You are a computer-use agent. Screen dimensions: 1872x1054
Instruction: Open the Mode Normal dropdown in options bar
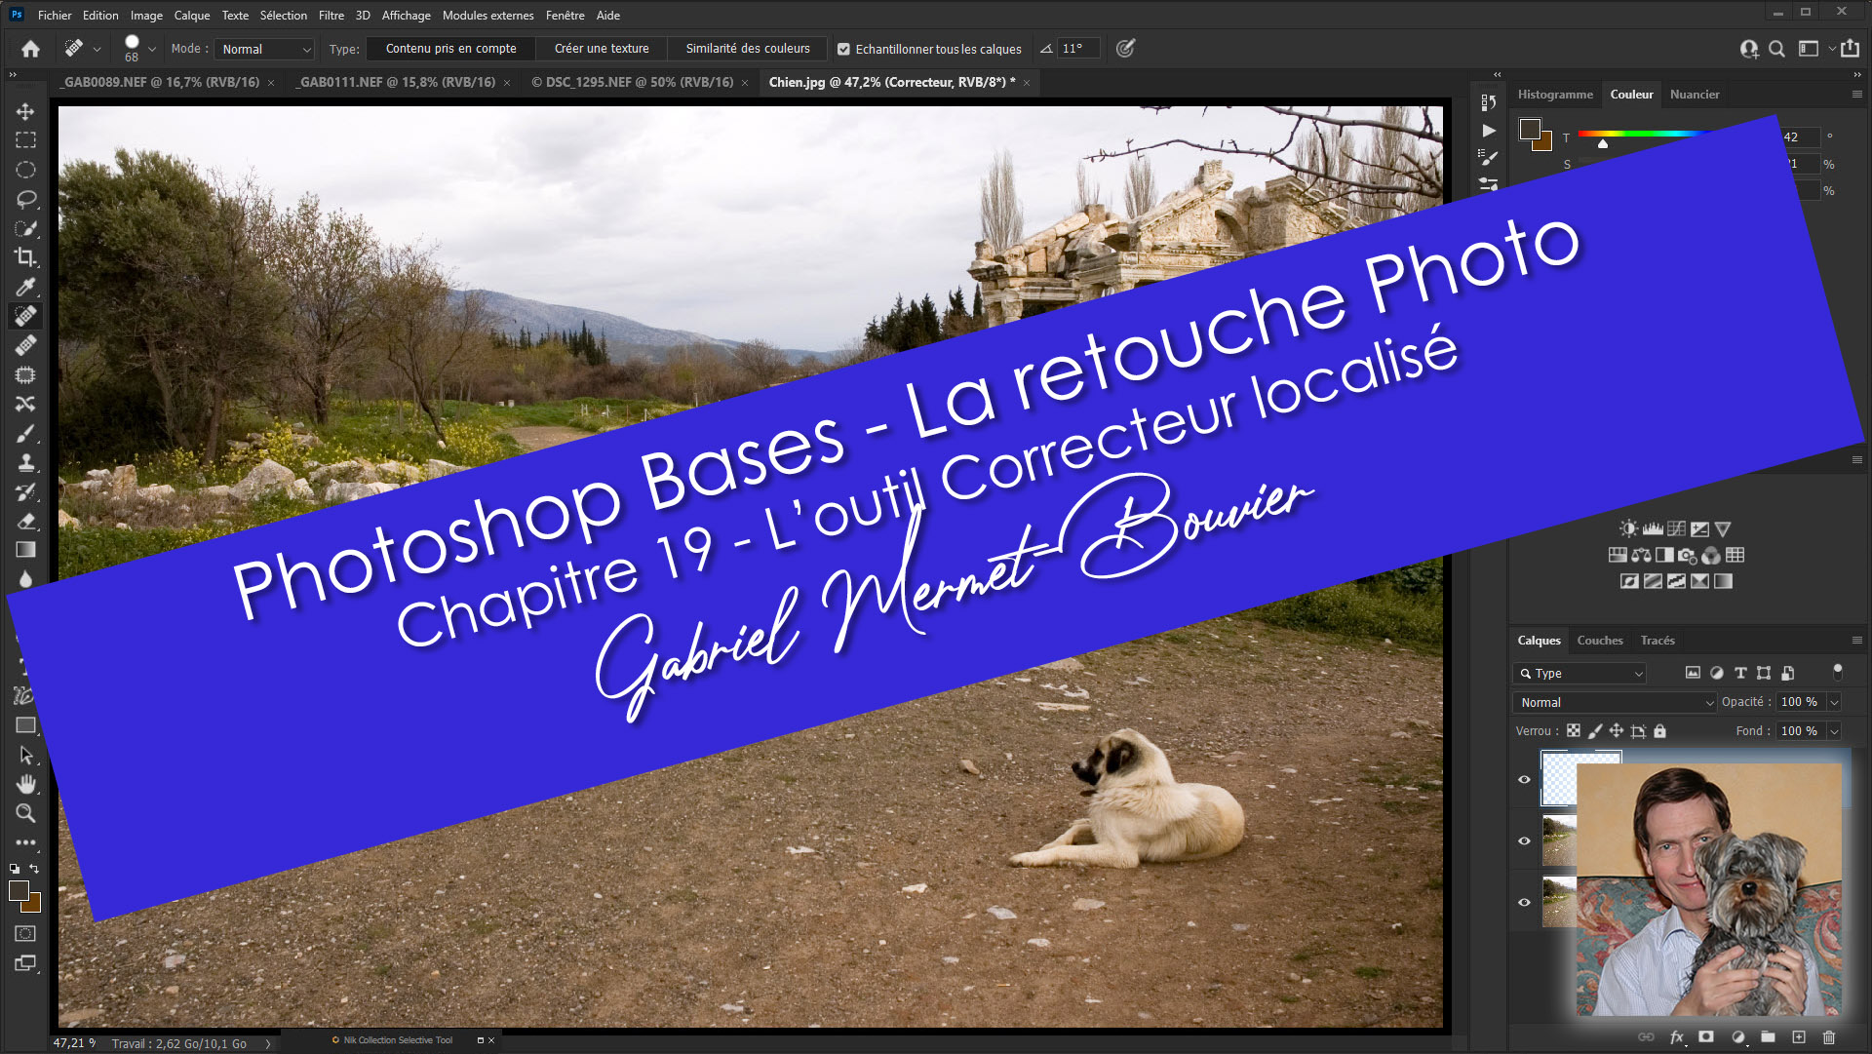[265, 49]
